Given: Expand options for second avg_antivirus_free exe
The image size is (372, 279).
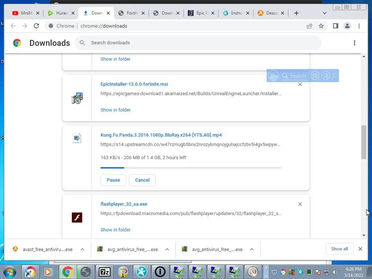Looking at the screenshot, I should pos(252,249).
